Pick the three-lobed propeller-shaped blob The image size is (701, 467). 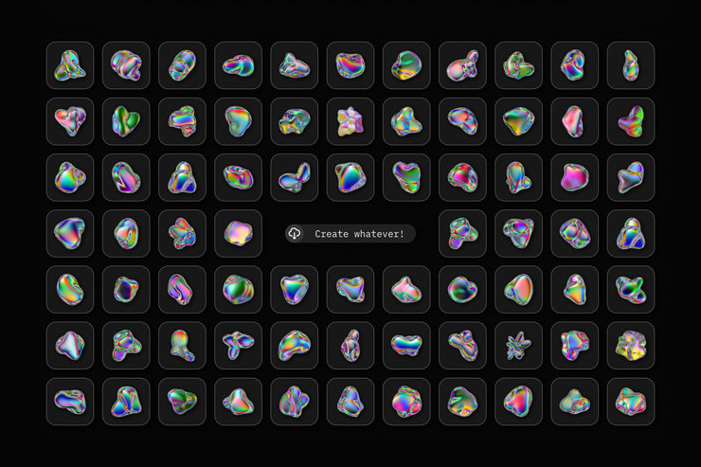(239, 345)
